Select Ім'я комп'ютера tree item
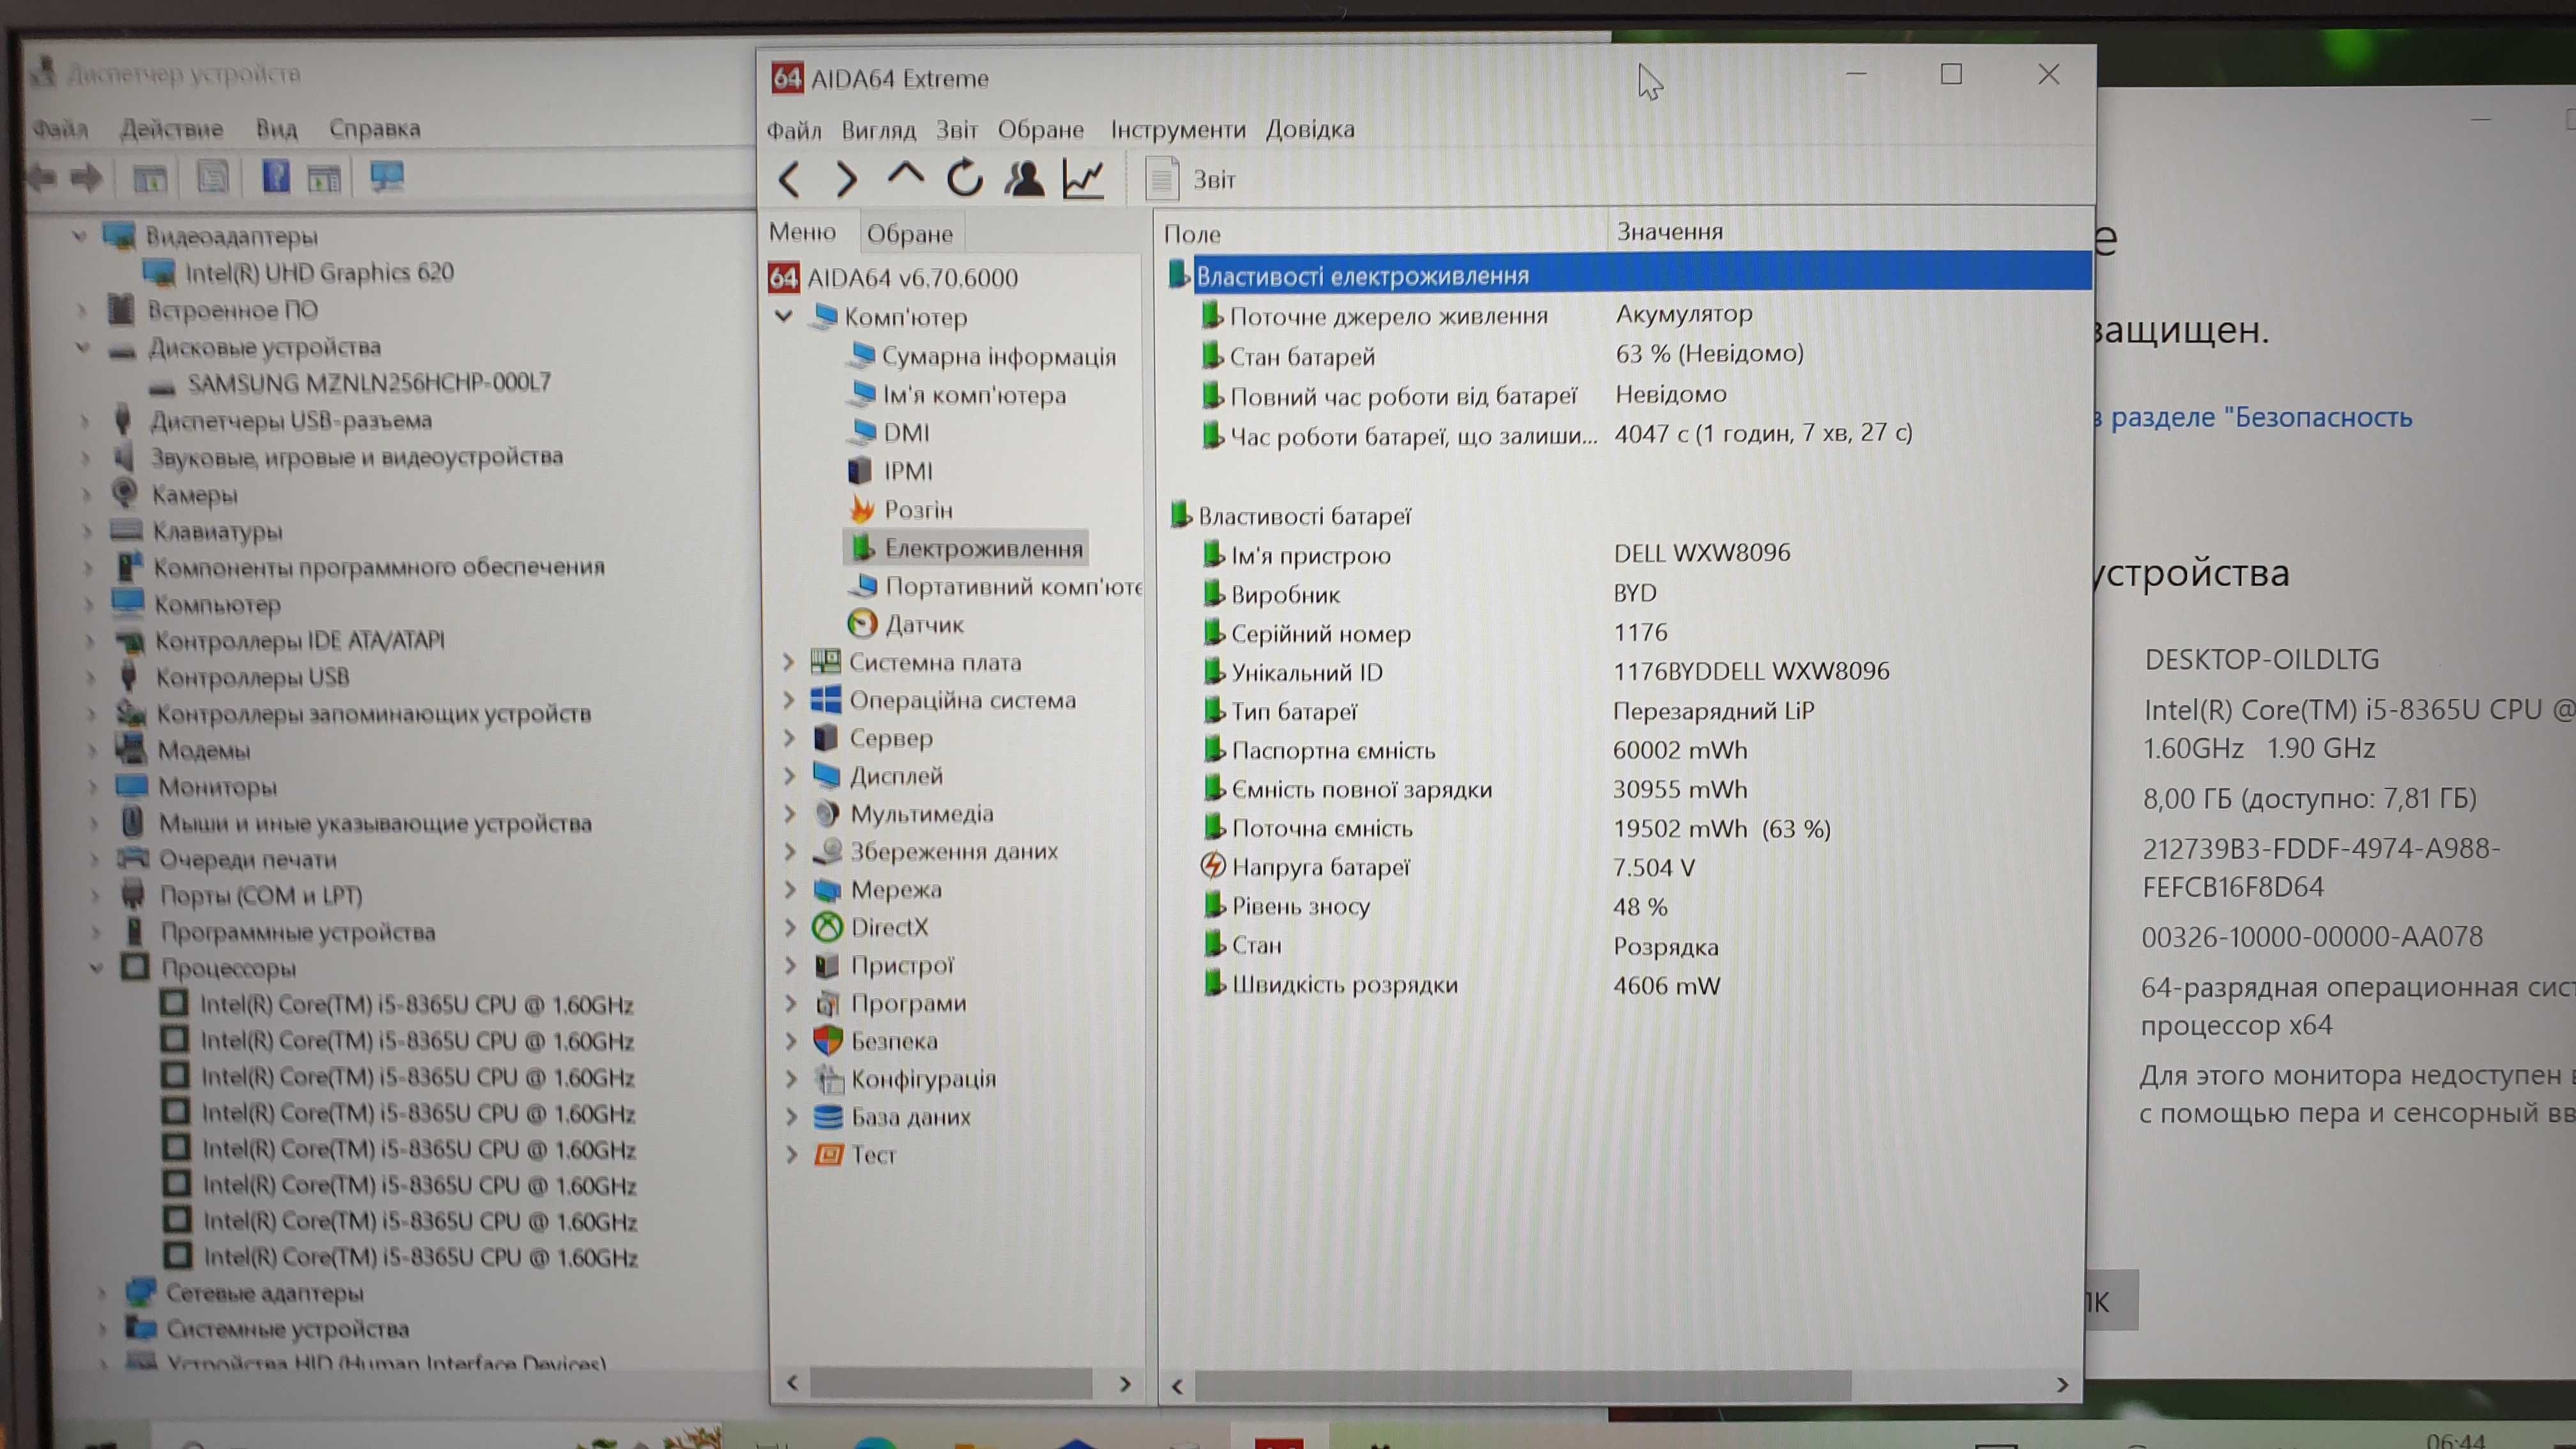2576x1449 pixels. click(x=958, y=395)
